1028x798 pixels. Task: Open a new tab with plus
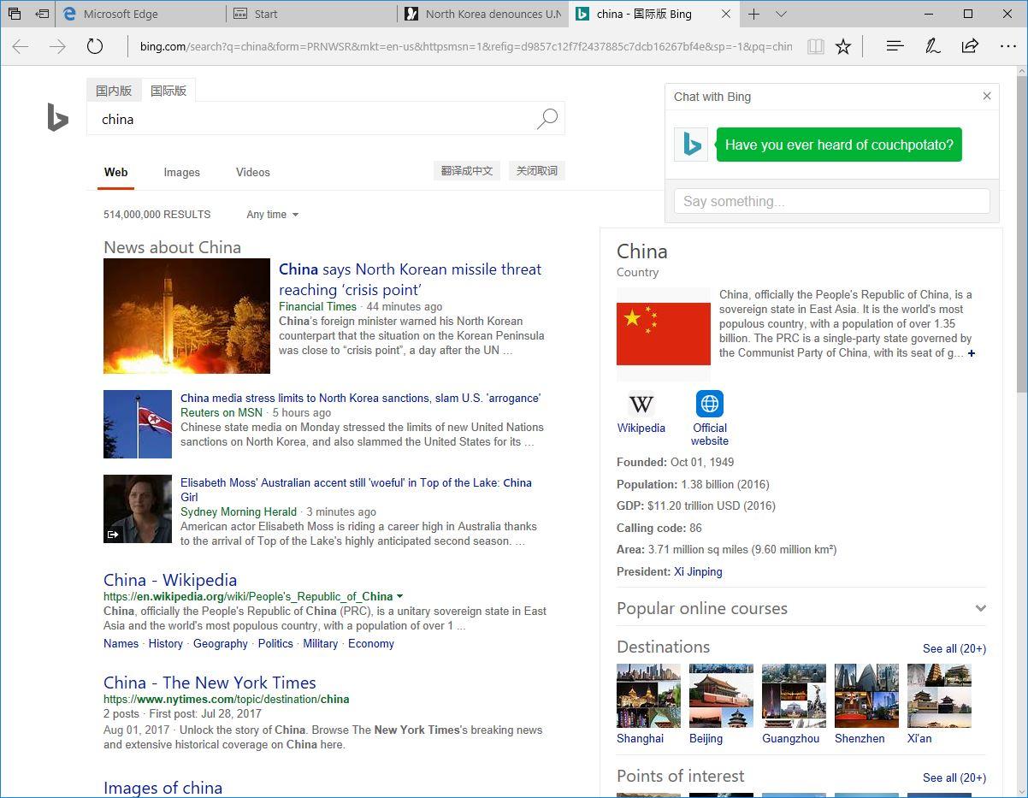coord(753,14)
